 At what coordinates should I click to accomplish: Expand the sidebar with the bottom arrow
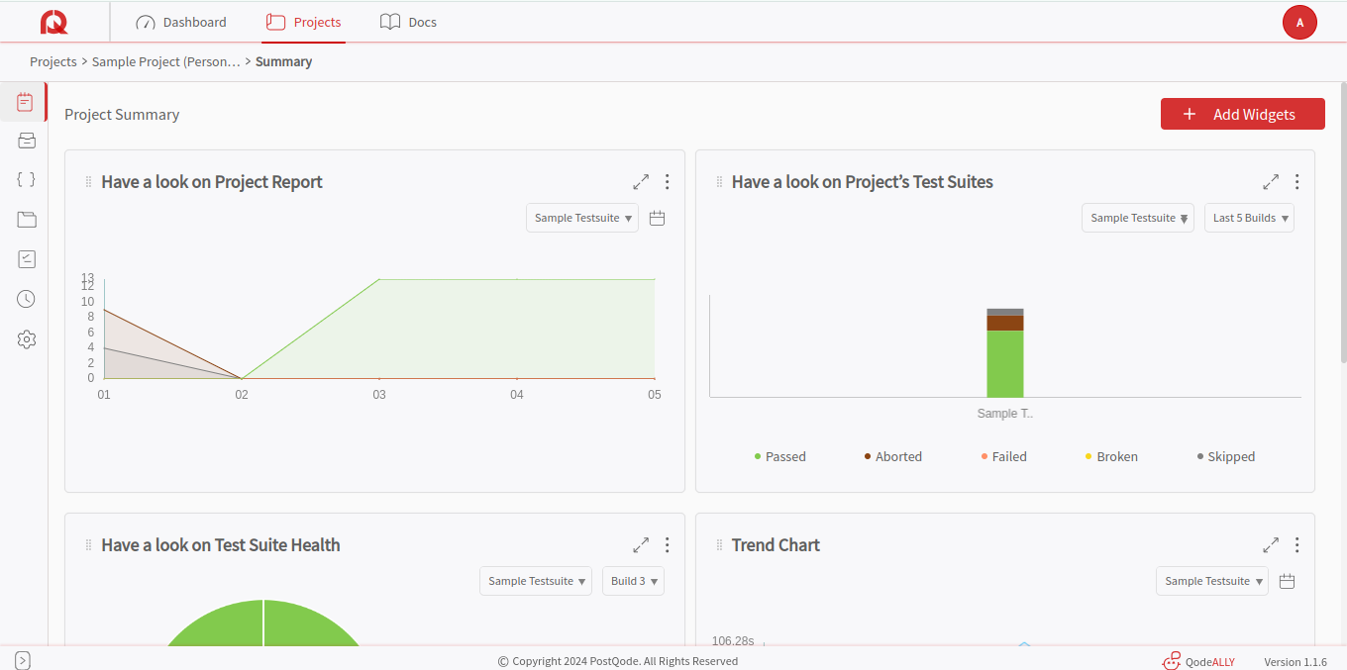(x=23, y=660)
